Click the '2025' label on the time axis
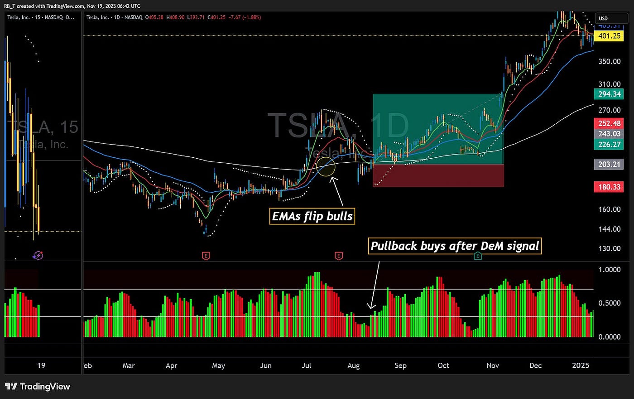 [x=580, y=365]
